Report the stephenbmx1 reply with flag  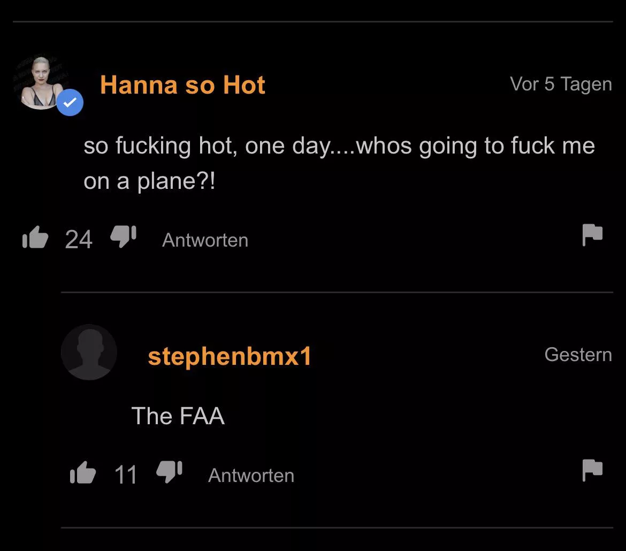pyautogui.click(x=592, y=470)
